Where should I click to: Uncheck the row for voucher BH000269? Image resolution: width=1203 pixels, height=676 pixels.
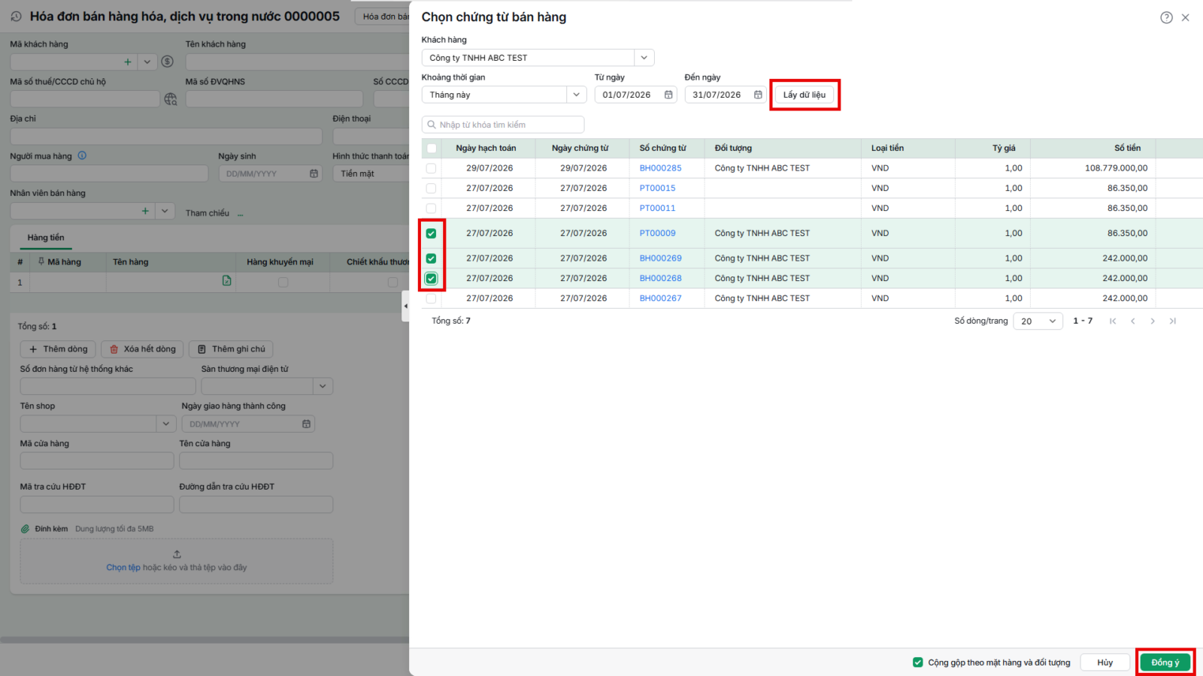click(x=431, y=258)
